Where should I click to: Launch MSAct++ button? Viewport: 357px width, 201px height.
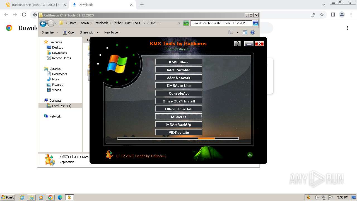178,117
